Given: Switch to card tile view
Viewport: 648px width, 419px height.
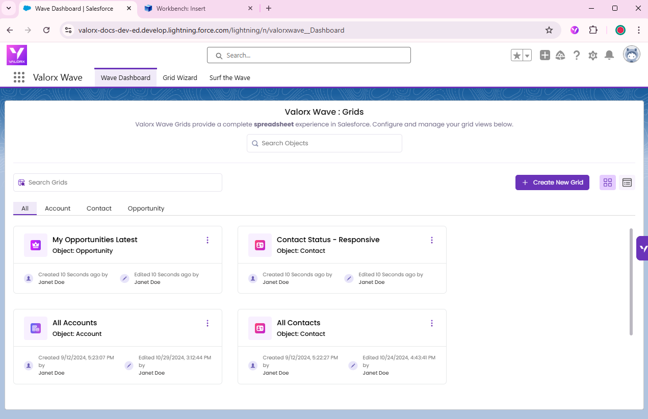Looking at the screenshot, I should (608, 182).
